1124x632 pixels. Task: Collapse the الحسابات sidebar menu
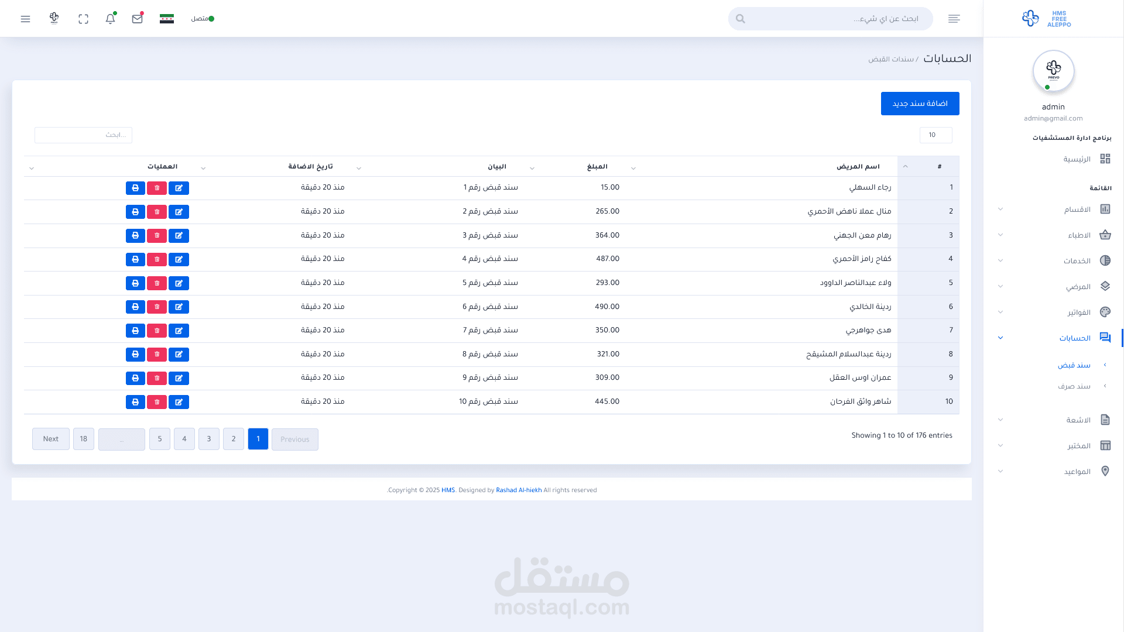pyautogui.click(x=1074, y=338)
